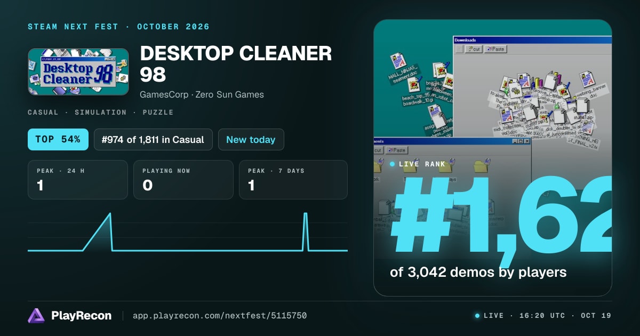This screenshot has width=640, height=336.
Task: Click the Paste button in the lower window
Action: [396, 150]
